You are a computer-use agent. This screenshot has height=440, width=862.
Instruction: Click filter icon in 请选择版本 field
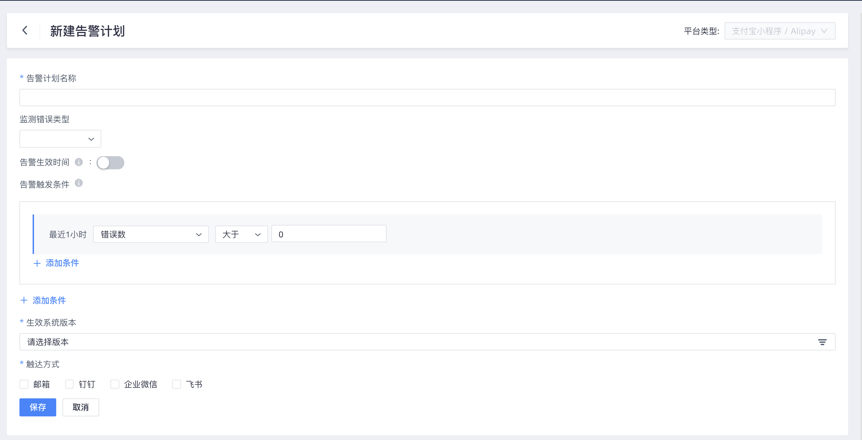click(822, 342)
